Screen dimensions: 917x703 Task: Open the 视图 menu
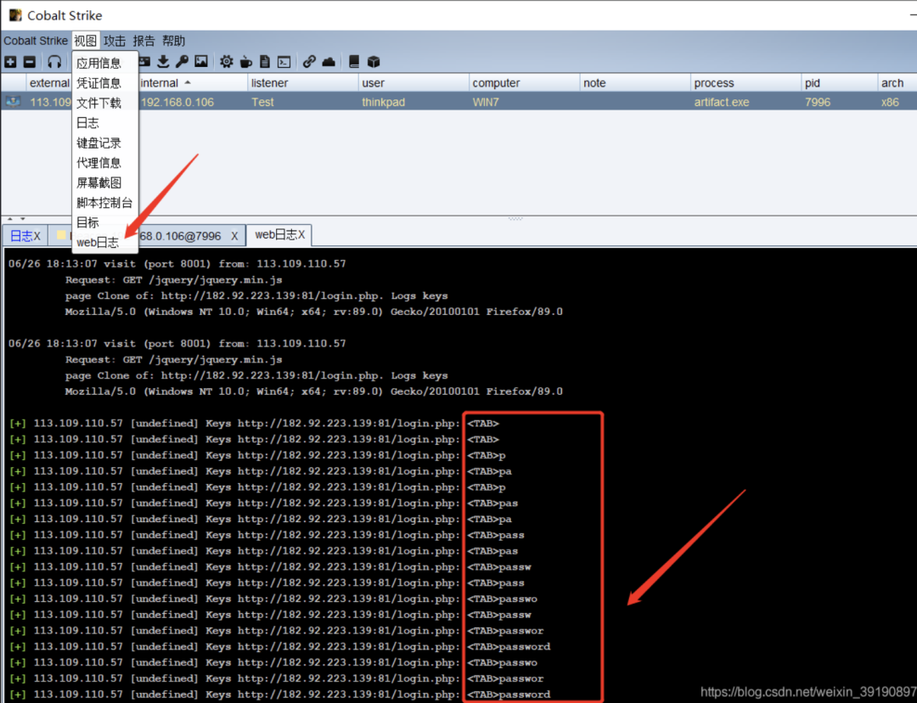click(86, 41)
